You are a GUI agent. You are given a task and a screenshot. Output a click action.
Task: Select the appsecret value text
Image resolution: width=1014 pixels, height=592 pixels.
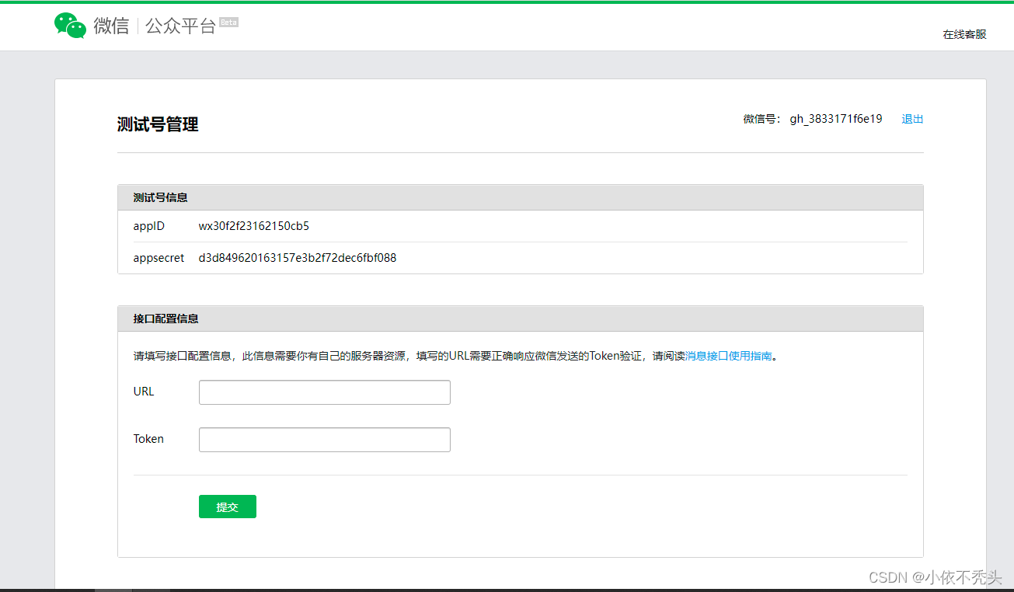pyautogui.click(x=298, y=258)
